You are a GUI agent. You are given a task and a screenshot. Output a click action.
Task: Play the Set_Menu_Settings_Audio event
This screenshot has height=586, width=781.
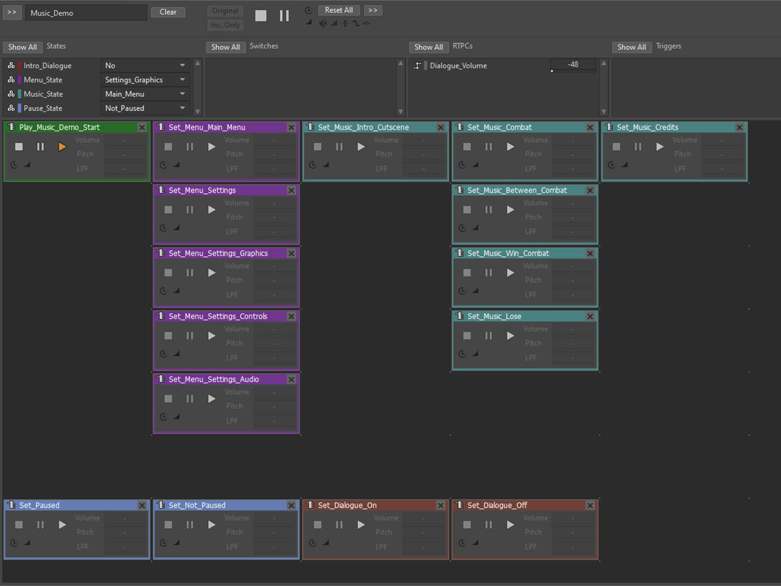[211, 398]
